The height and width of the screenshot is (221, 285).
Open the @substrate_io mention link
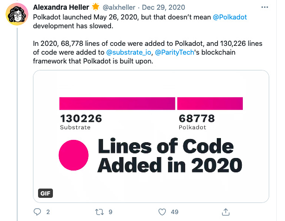(x=129, y=52)
